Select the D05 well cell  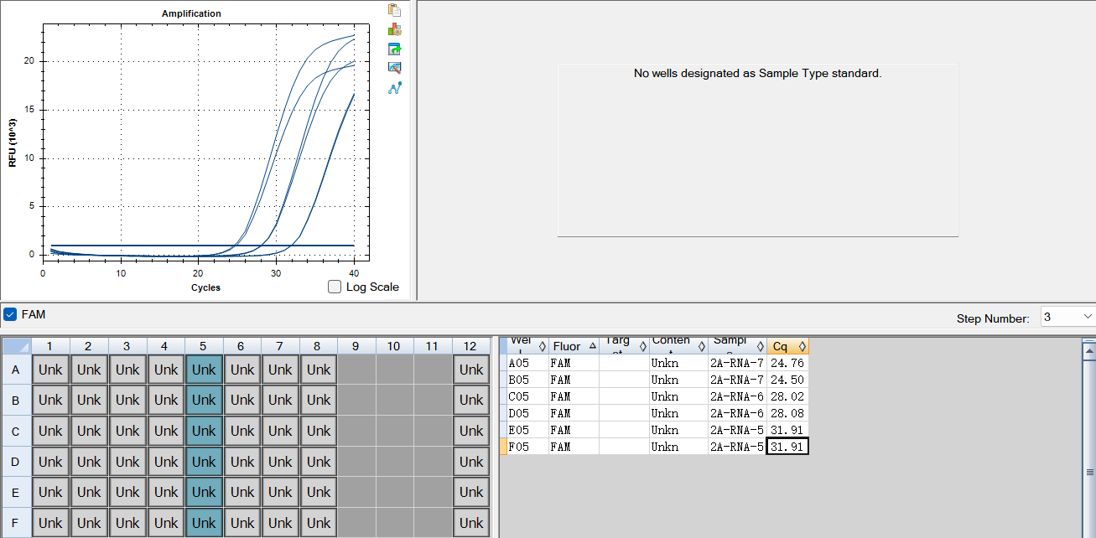[527, 413]
